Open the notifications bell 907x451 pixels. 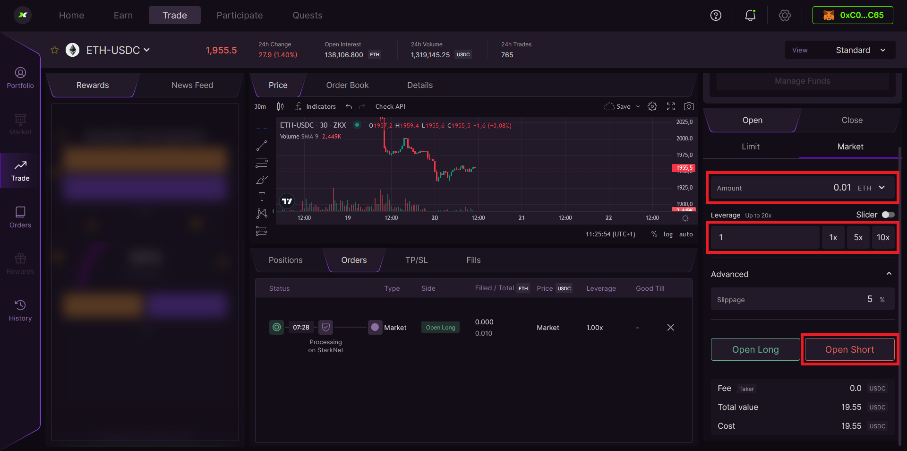pyautogui.click(x=750, y=16)
